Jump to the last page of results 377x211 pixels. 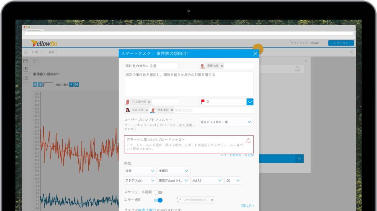(x=77, y=84)
